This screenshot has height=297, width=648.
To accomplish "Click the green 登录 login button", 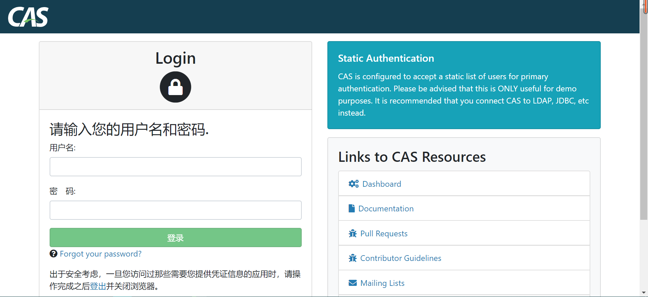I will [175, 238].
